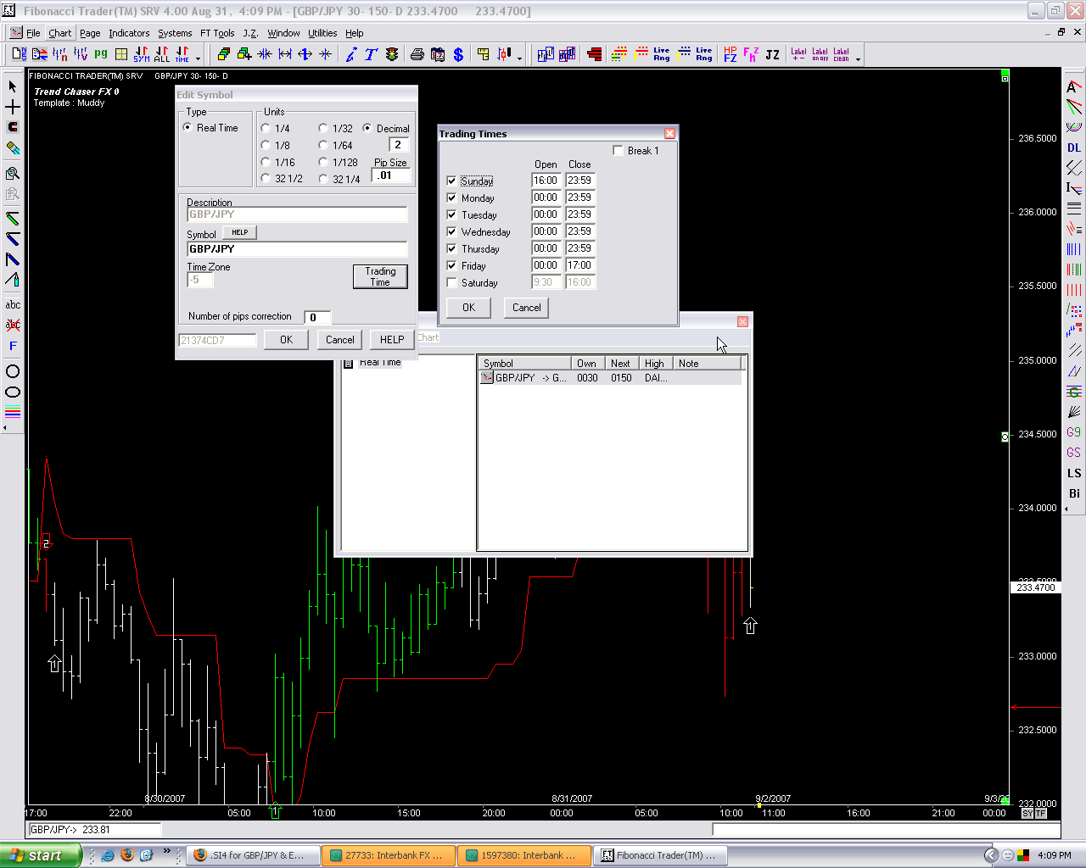This screenshot has height=868, width=1086.
Task: Click the HELP button beside Cancel in Edit Symbol
Action: point(392,340)
